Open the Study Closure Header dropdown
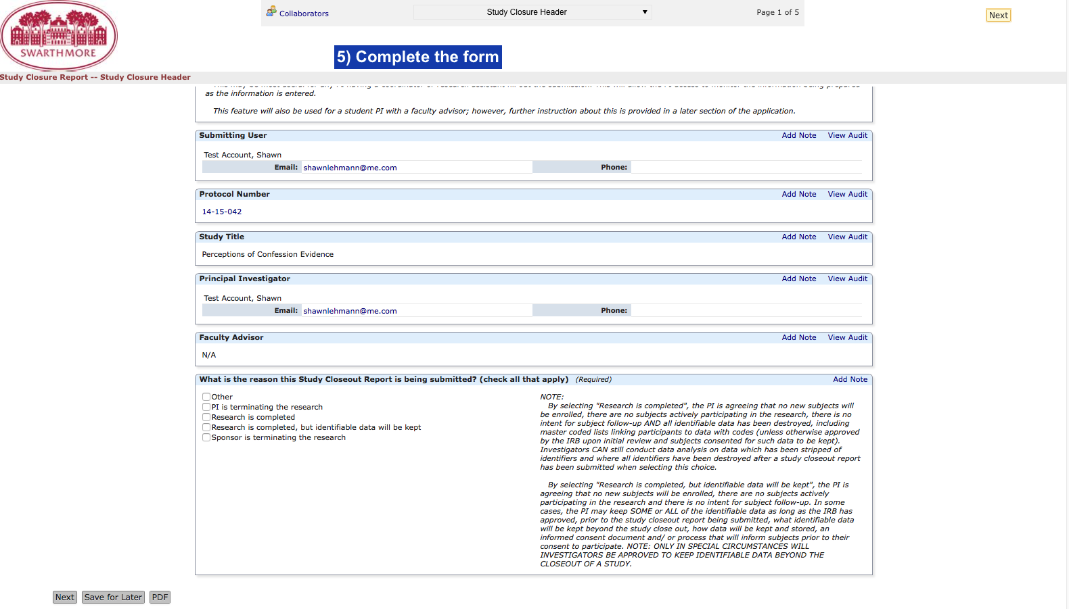 tap(532, 12)
